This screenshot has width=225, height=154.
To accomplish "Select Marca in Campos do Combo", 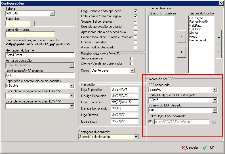I will coord(194,33).
